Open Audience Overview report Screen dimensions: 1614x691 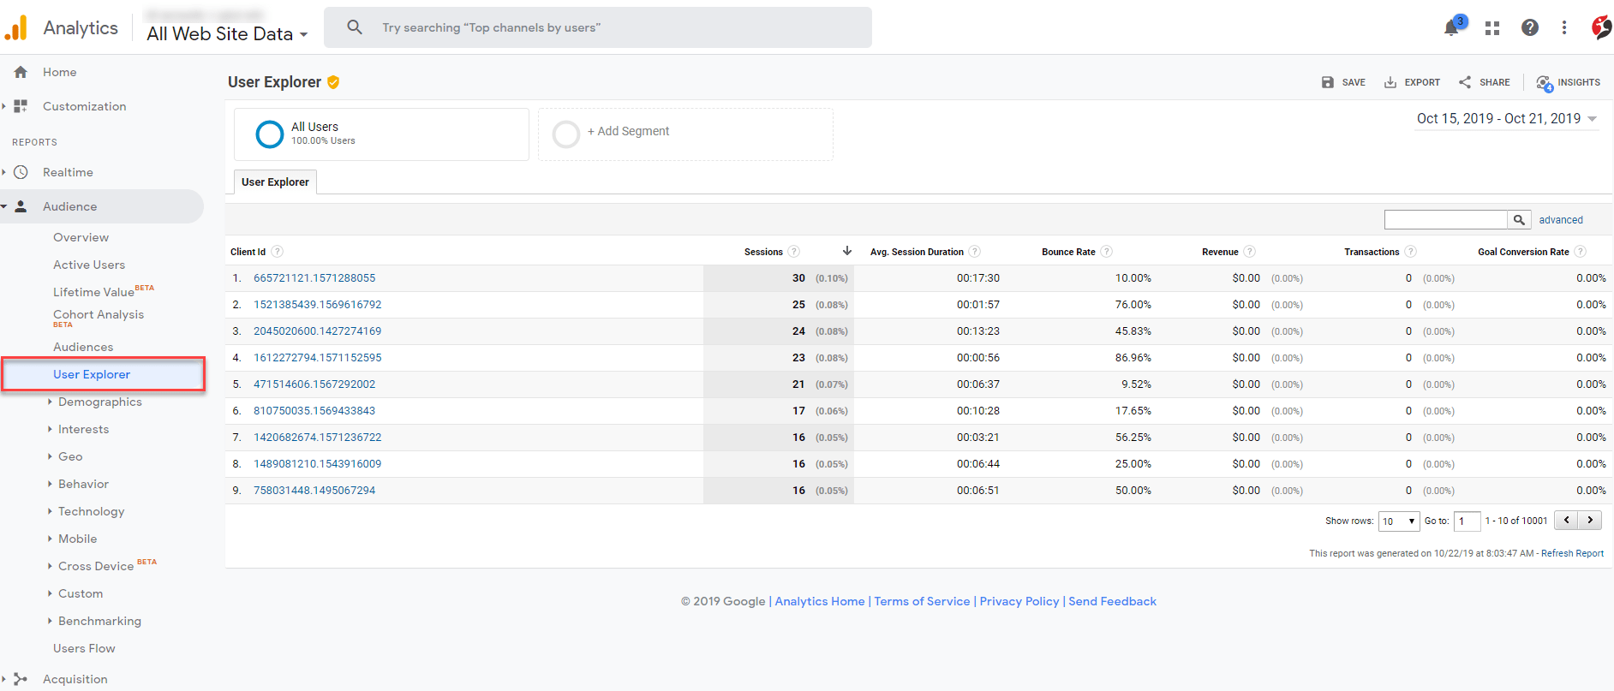coord(81,237)
